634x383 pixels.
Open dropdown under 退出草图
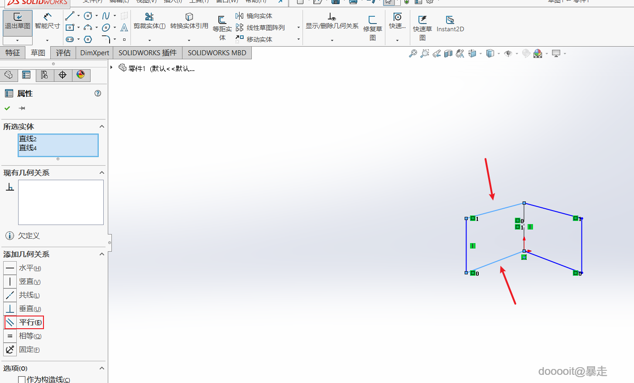pos(18,41)
